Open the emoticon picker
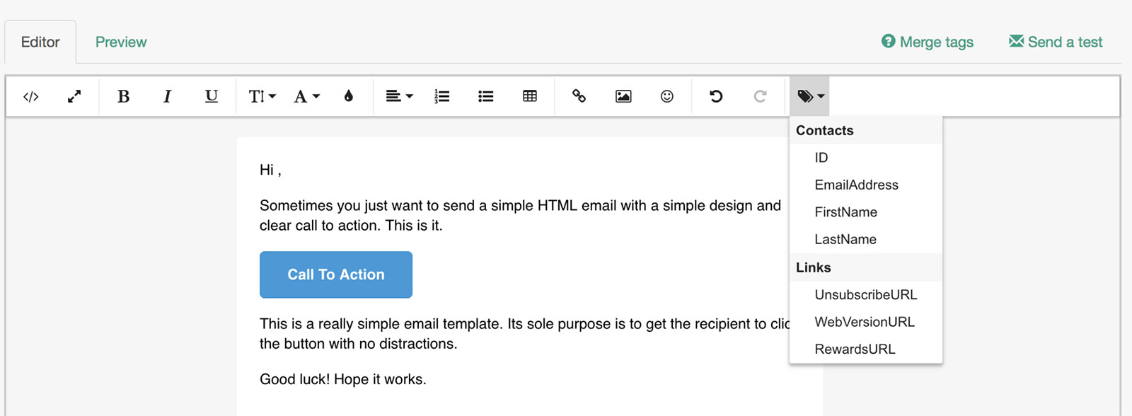The height and width of the screenshot is (416, 1132). pyautogui.click(x=667, y=96)
